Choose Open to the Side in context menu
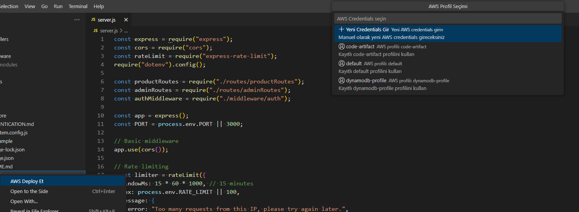This screenshot has height=212, width=579. coord(63,192)
